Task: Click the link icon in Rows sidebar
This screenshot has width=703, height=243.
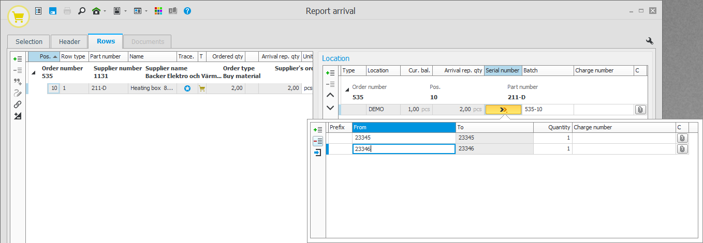Action: [x=18, y=104]
